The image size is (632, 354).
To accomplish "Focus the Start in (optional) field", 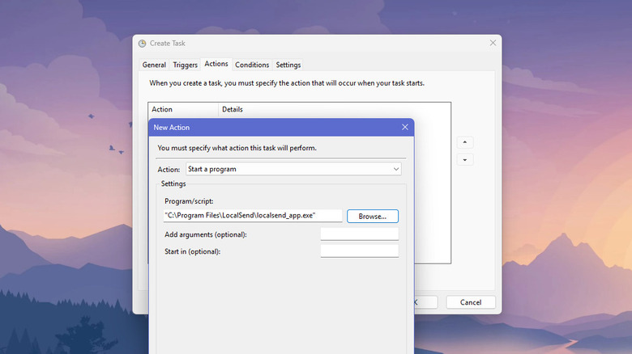I will (360, 251).
